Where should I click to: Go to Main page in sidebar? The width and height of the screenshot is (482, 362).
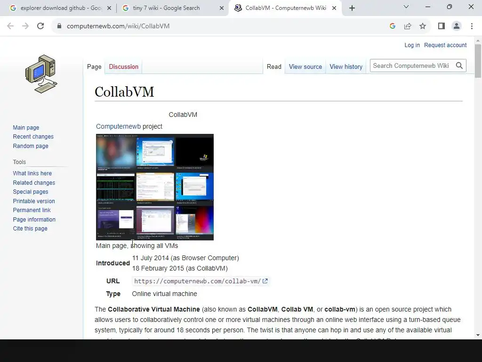26,127
